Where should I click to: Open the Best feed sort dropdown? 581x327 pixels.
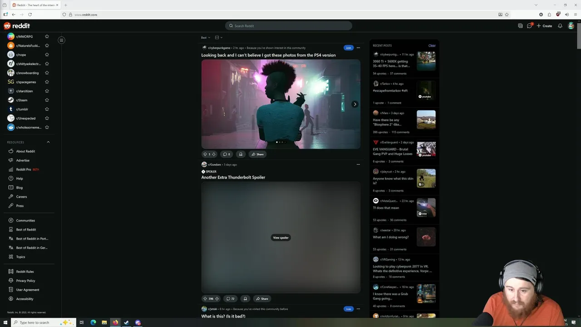(x=205, y=38)
